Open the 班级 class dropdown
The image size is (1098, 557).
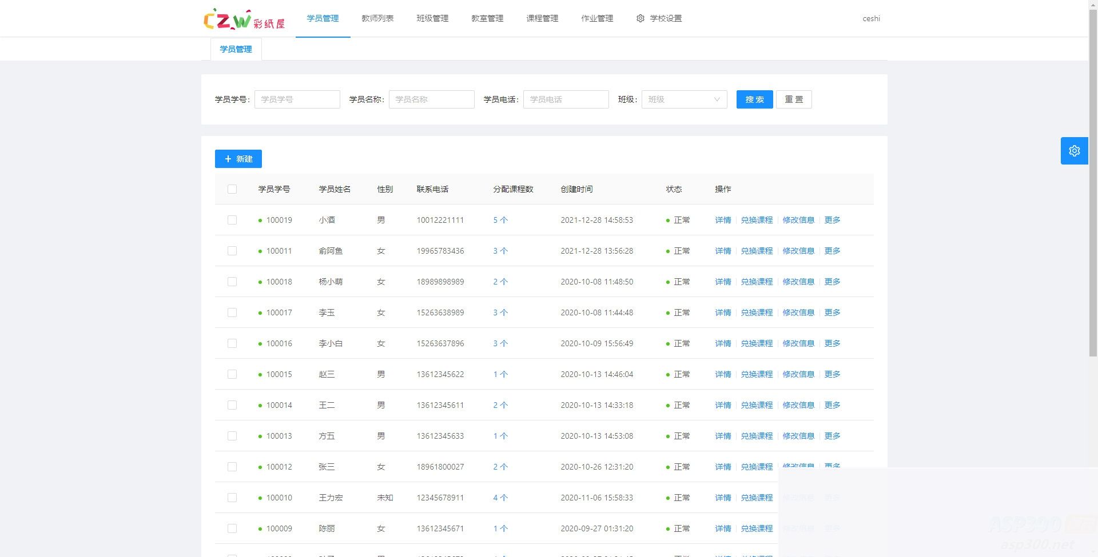(x=684, y=99)
